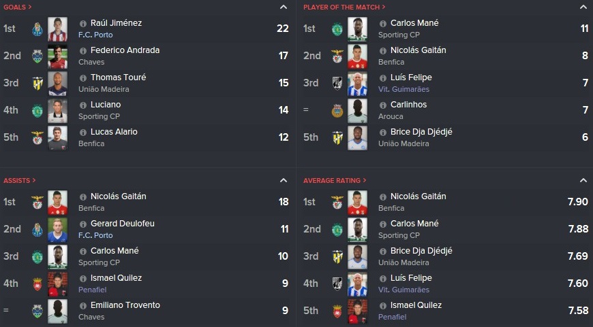Image resolution: width=593 pixels, height=327 pixels.
Task: Open the full Goals ranking
Action: coord(18,7)
